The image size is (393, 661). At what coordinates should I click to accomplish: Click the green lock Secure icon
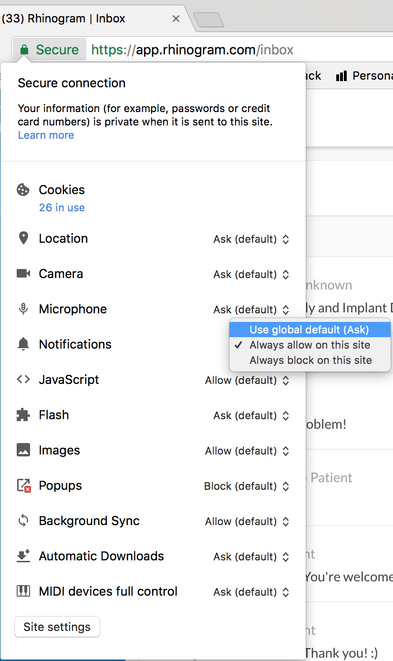[24, 50]
